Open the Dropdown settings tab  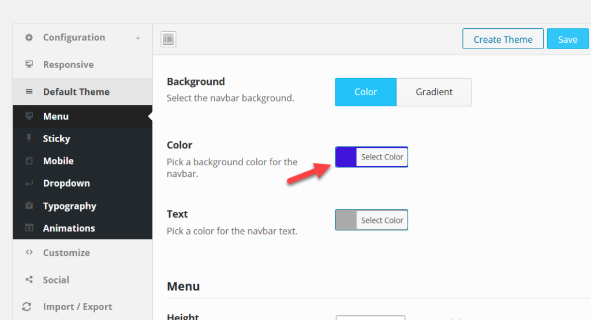click(x=83, y=183)
